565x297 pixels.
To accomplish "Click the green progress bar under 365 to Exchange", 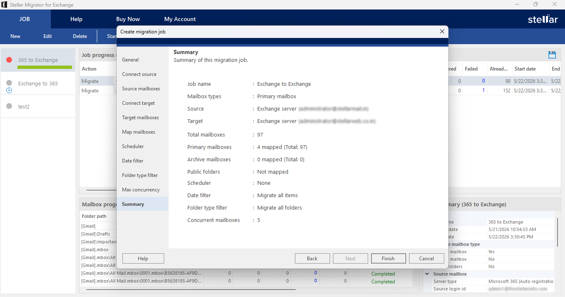I will [45, 67].
